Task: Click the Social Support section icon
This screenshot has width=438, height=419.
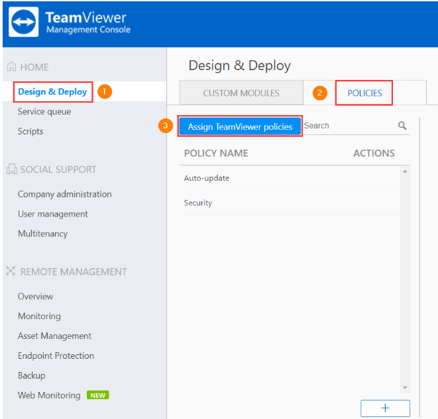Action: point(11,169)
